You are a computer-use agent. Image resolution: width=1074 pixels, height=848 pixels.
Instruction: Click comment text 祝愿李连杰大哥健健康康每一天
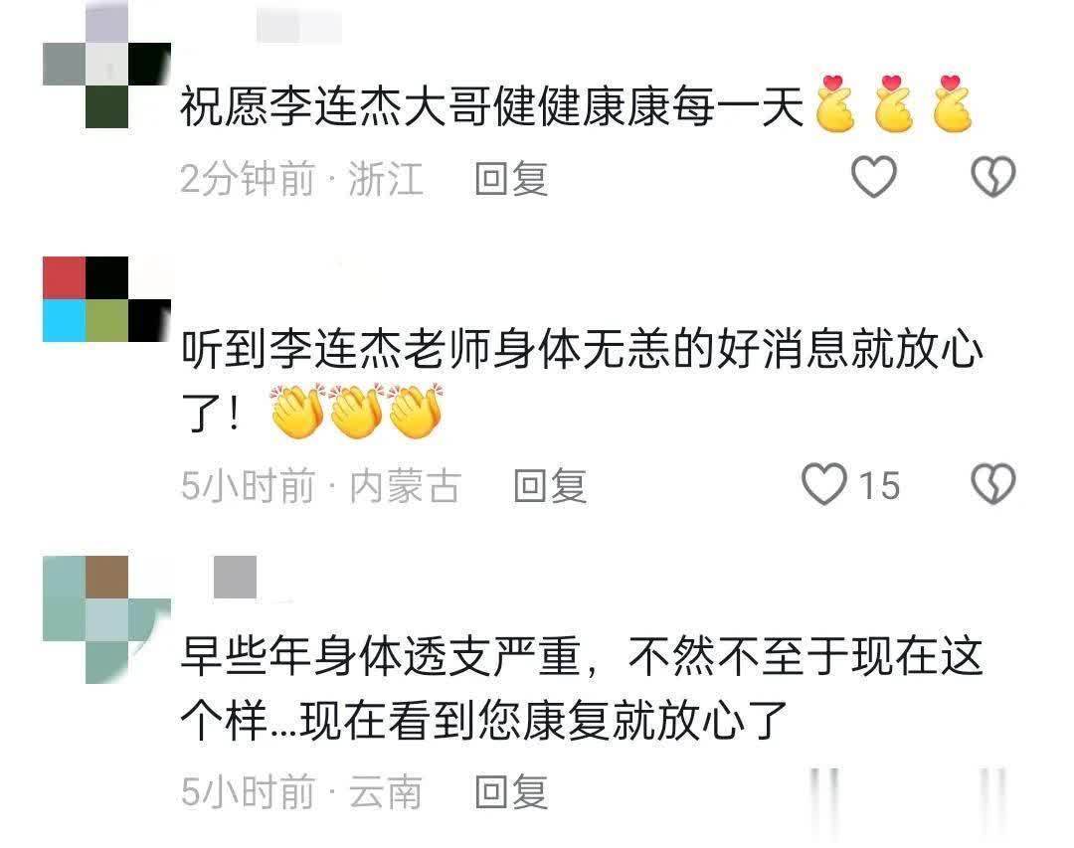pos(492,106)
